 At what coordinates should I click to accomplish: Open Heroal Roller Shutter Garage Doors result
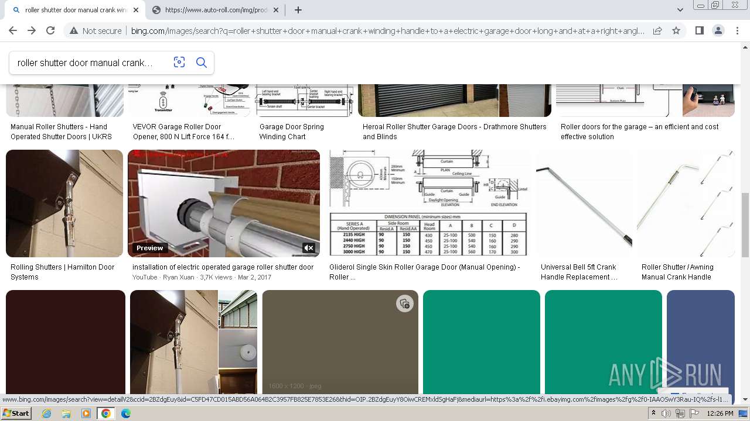[454, 132]
